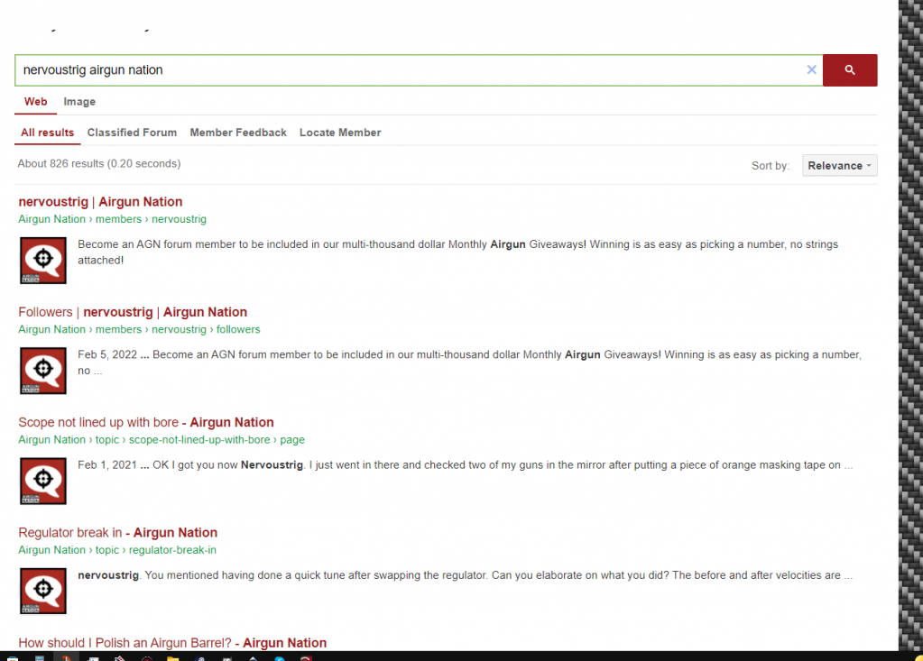
Task: Click the thumbnail of the nervoustrig member result
Action: tap(43, 261)
